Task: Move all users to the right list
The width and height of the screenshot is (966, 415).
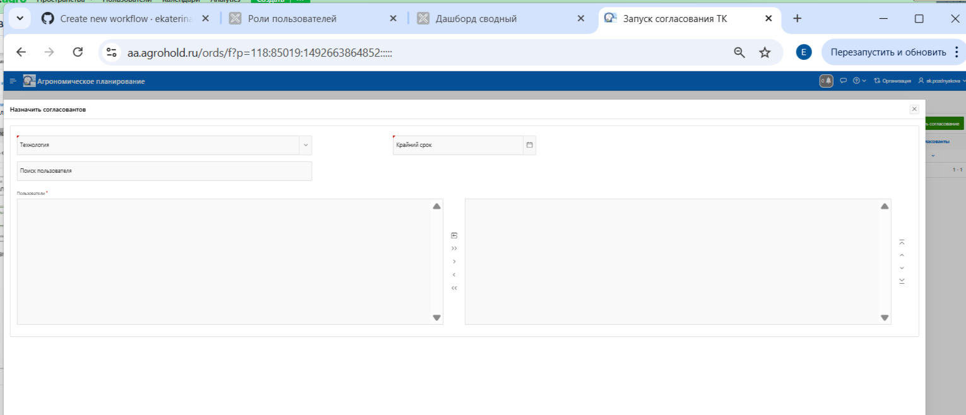Action: [x=454, y=248]
